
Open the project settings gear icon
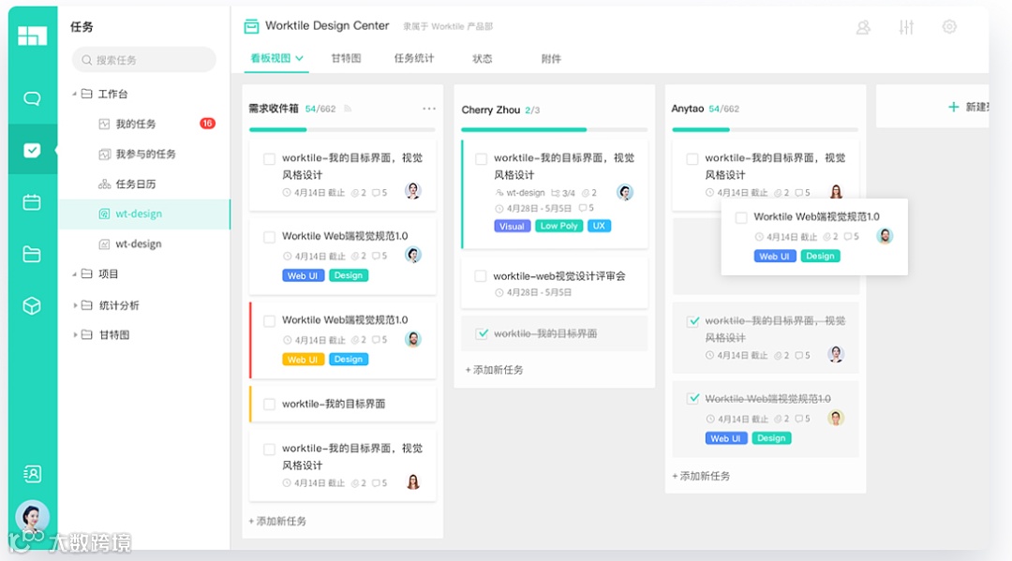pos(948,27)
